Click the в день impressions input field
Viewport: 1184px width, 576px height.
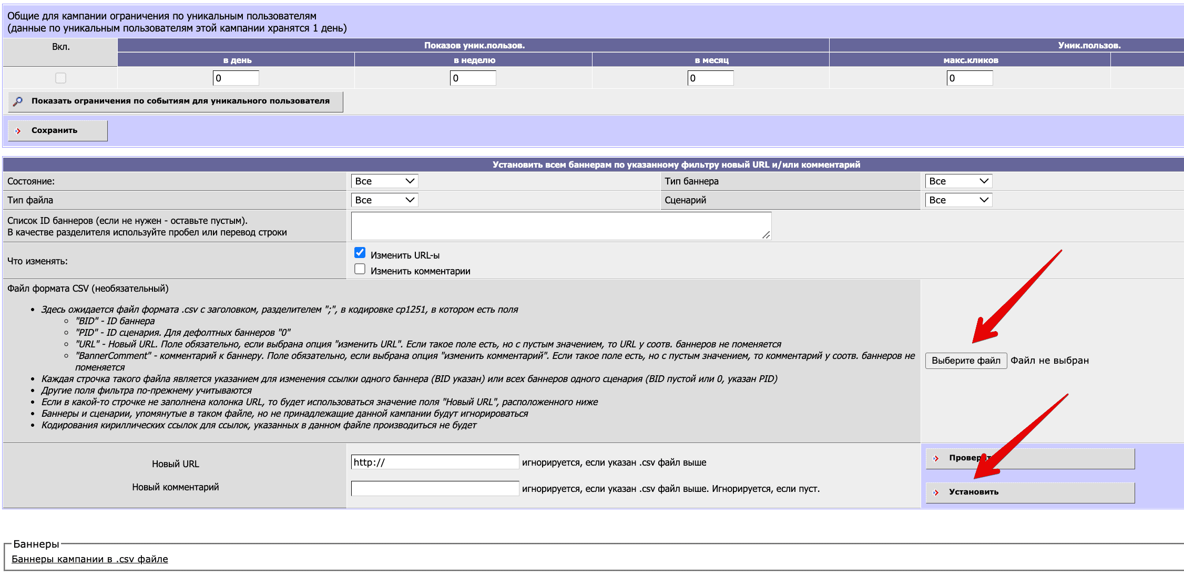point(236,78)
